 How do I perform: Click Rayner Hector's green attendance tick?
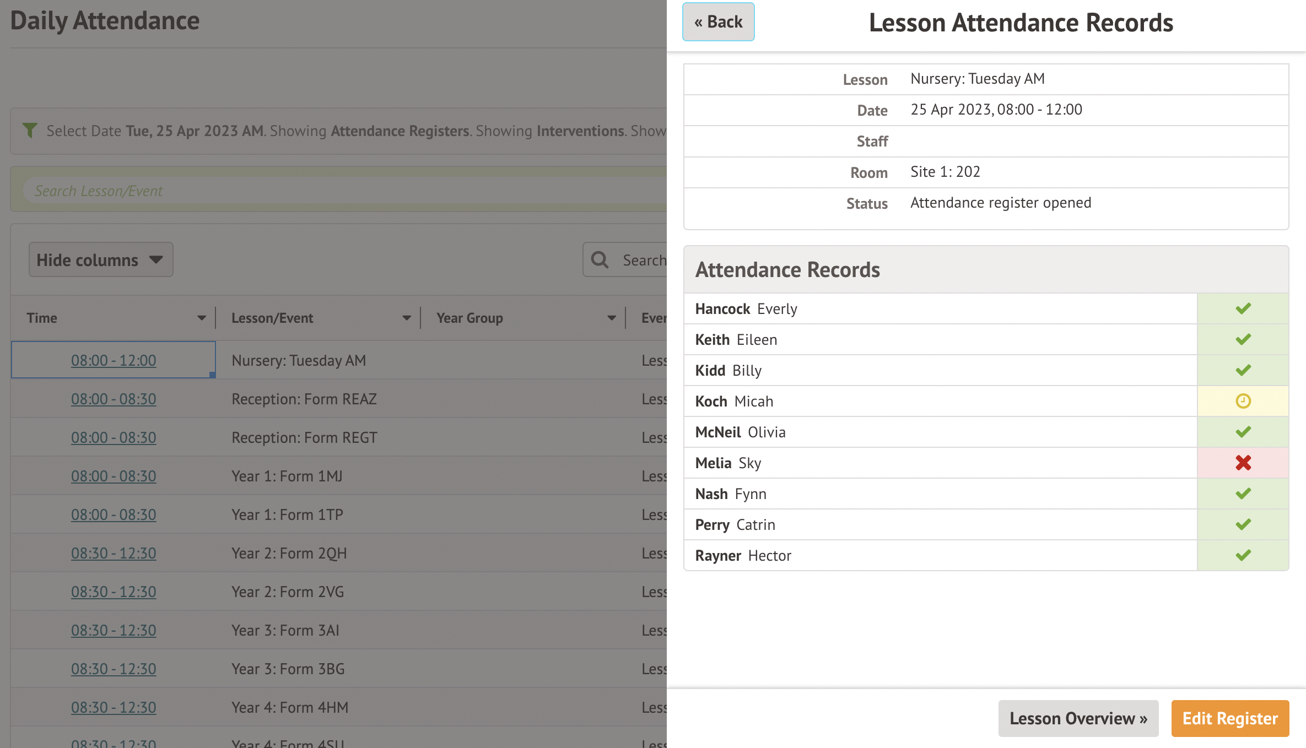pyautogui.click(x=1243, y=555)
